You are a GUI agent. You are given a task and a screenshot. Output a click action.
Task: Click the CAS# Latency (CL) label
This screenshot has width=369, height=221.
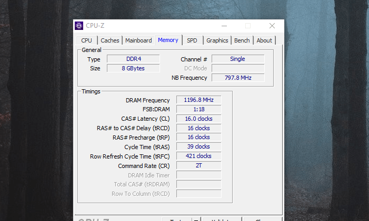point(145,119)
